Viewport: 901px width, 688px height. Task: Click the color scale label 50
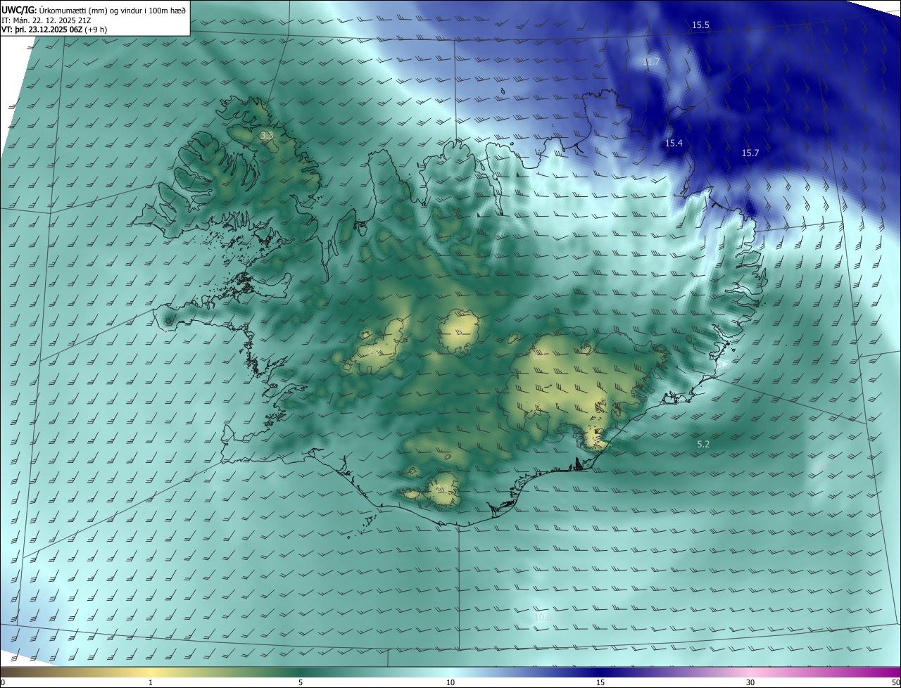coord(895,682)
